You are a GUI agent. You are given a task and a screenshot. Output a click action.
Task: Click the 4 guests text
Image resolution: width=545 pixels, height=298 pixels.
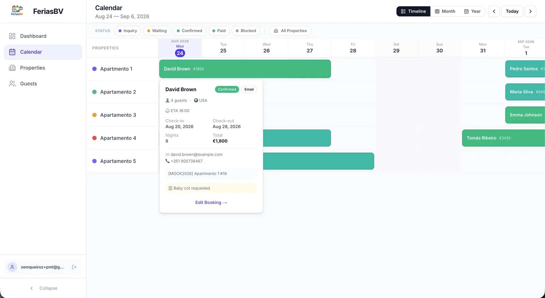[x=179, y=100]
